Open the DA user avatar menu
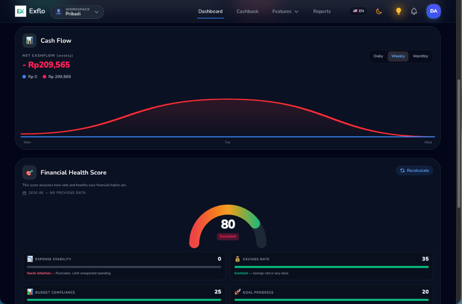The width and height of the screenshot is (462, 304). (x=434, y=11)
